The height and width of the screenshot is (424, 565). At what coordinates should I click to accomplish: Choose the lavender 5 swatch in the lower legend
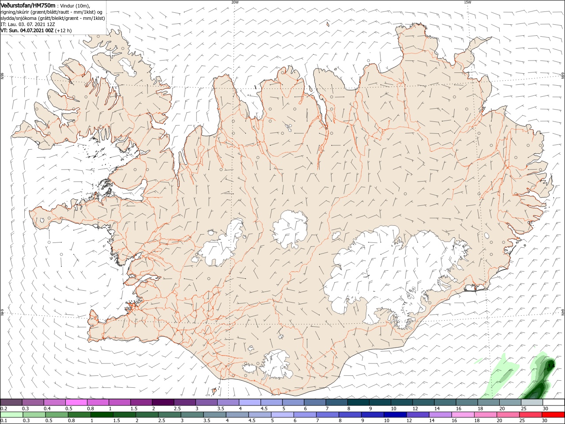pyautogui.click(x=282, y=415)
